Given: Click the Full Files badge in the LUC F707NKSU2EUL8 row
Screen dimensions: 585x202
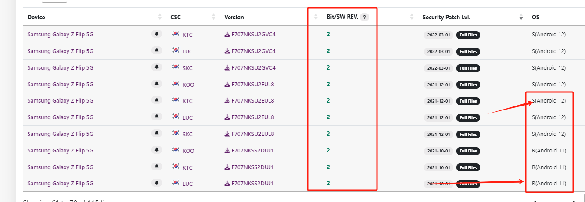Looking at the screenshot, I should (468, 117).
